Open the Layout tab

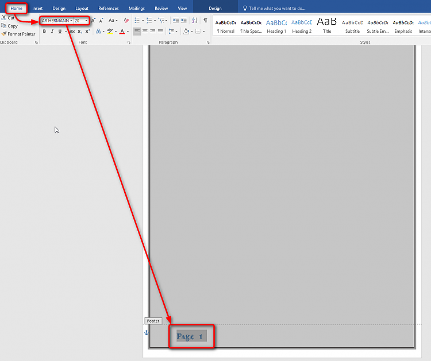click(x=82, y=8)
